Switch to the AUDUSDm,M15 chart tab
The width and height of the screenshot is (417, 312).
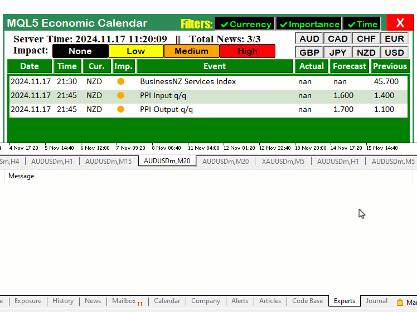pos(108,162)
